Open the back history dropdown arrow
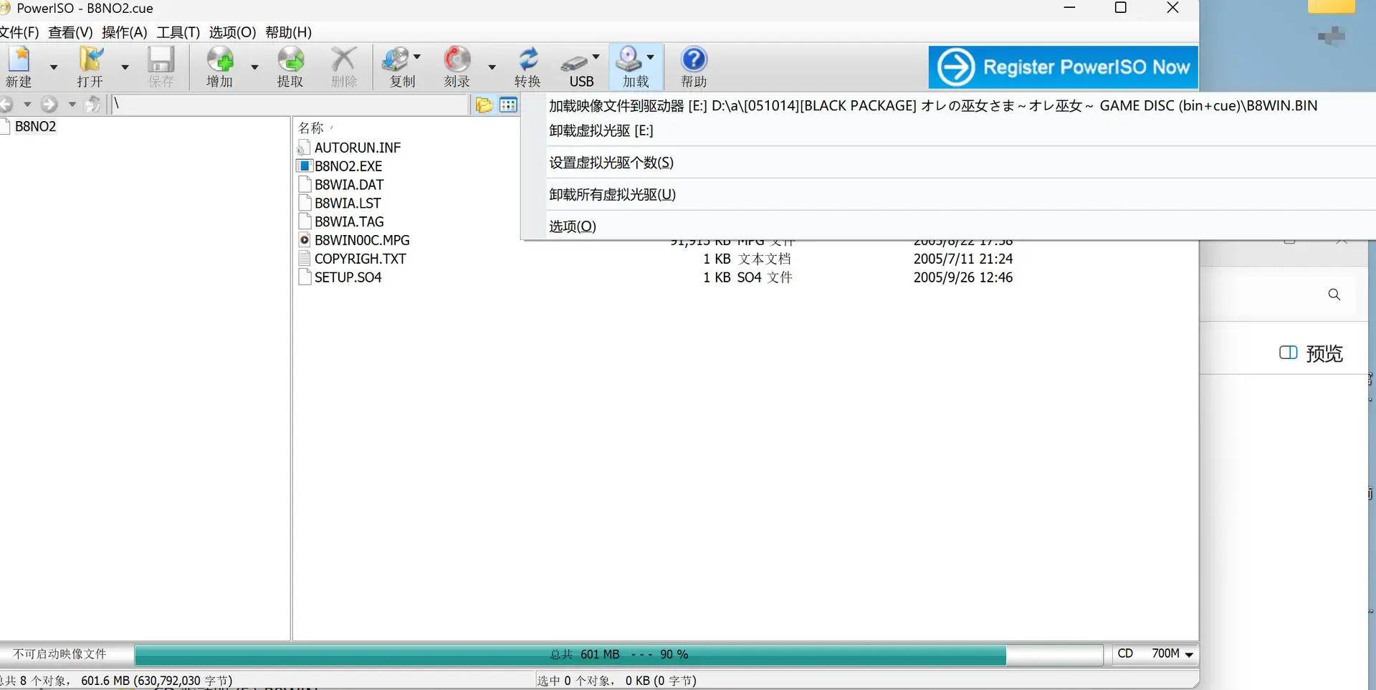This screenshot has width=1376, height=690. point(27,105)
